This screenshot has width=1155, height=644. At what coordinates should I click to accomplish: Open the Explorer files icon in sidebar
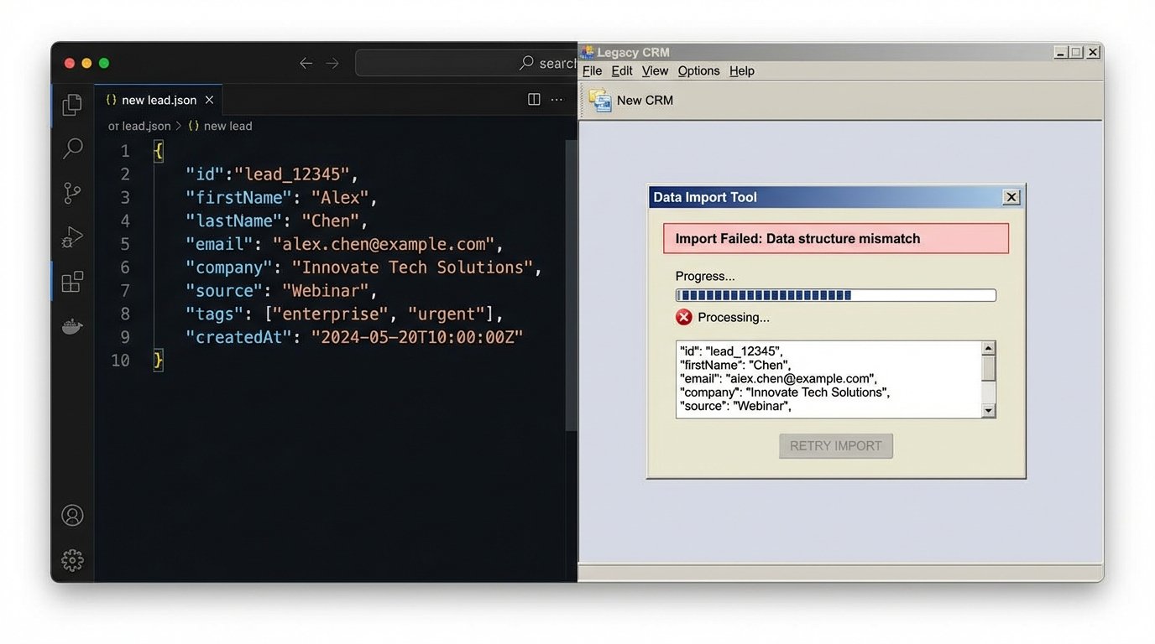click(x=72, y=104)
